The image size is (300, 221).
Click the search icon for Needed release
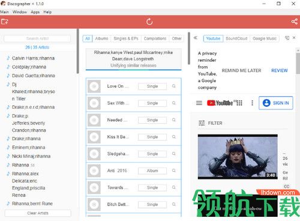pos(174,120)
